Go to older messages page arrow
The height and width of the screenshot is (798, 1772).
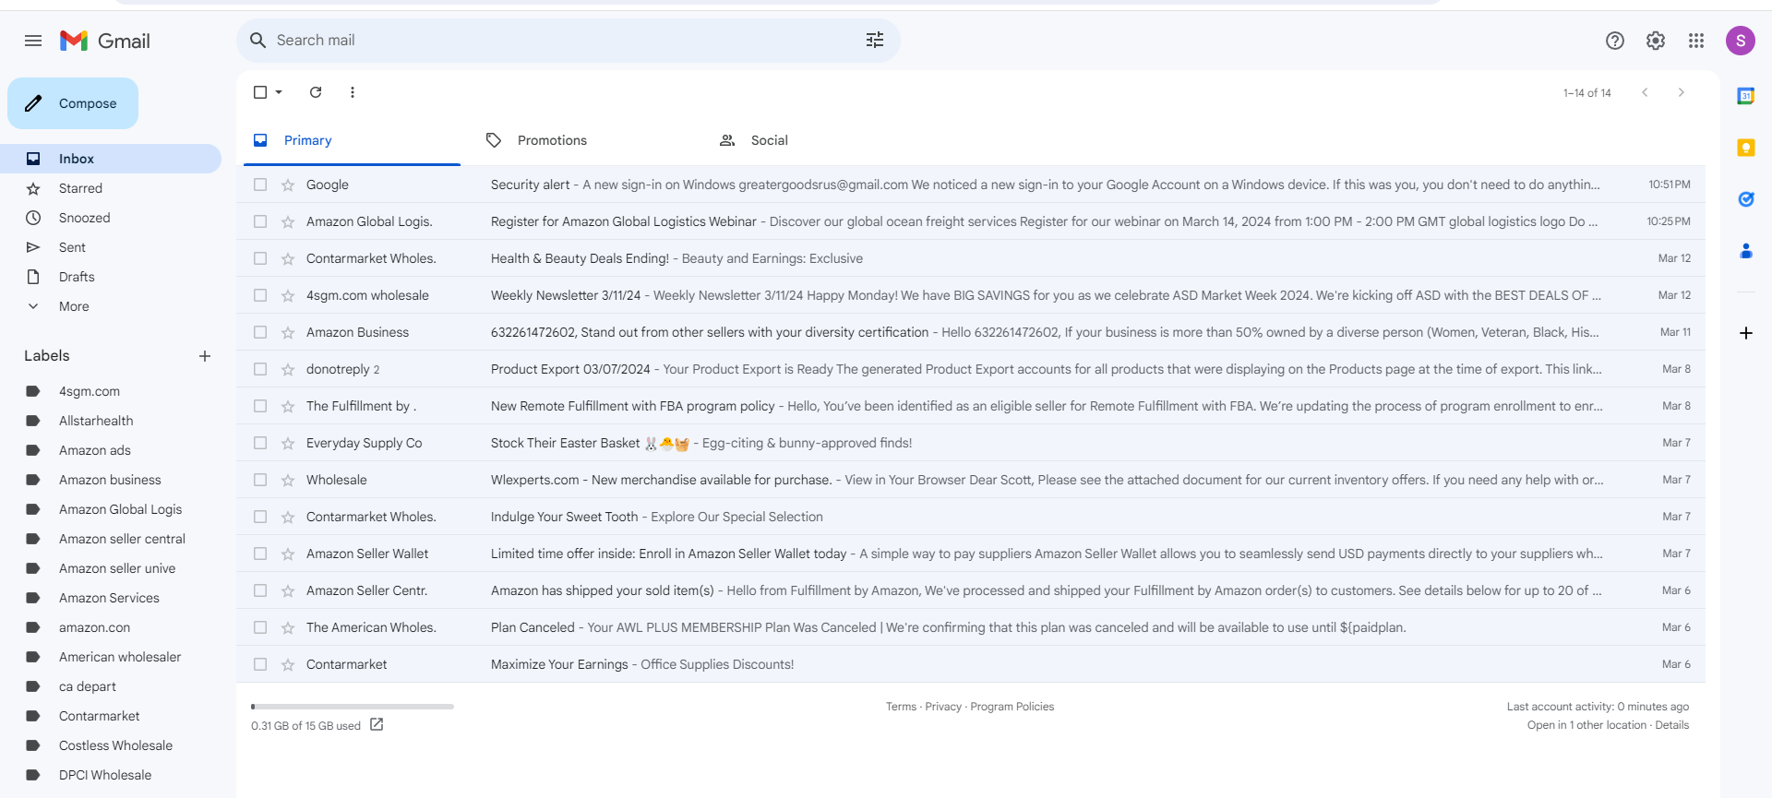1682,92
